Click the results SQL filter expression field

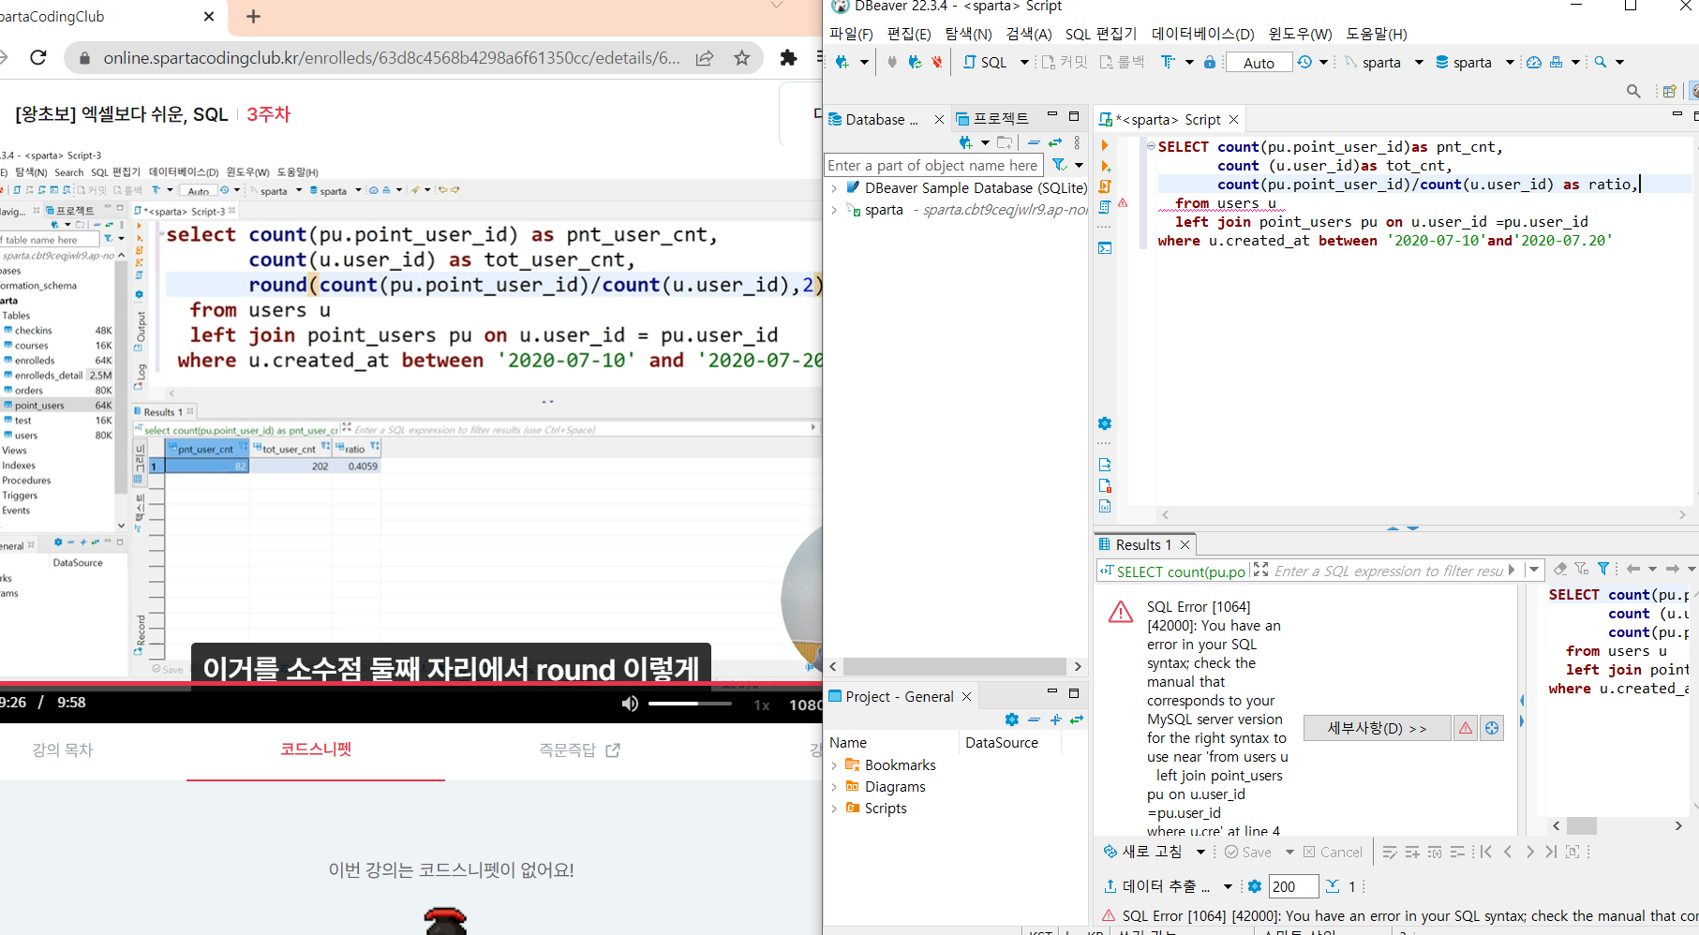pyautogui.click(x=1388, y=571)
